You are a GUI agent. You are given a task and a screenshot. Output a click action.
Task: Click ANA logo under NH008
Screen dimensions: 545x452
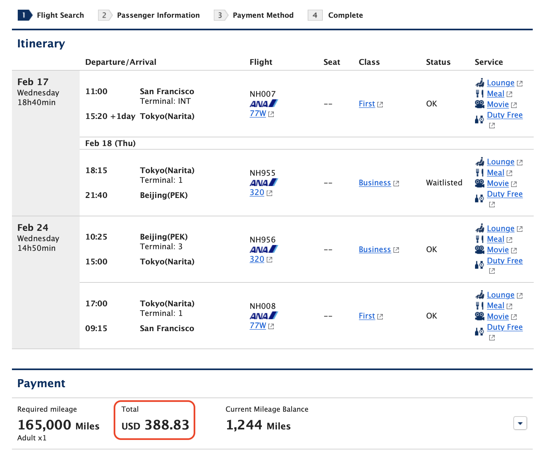coord(263,316)
